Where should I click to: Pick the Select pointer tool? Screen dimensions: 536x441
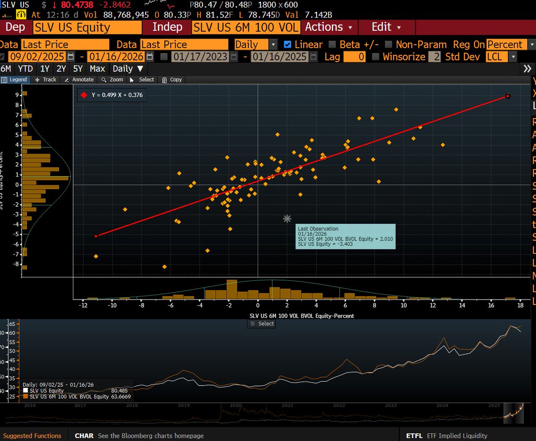[142, 79]
